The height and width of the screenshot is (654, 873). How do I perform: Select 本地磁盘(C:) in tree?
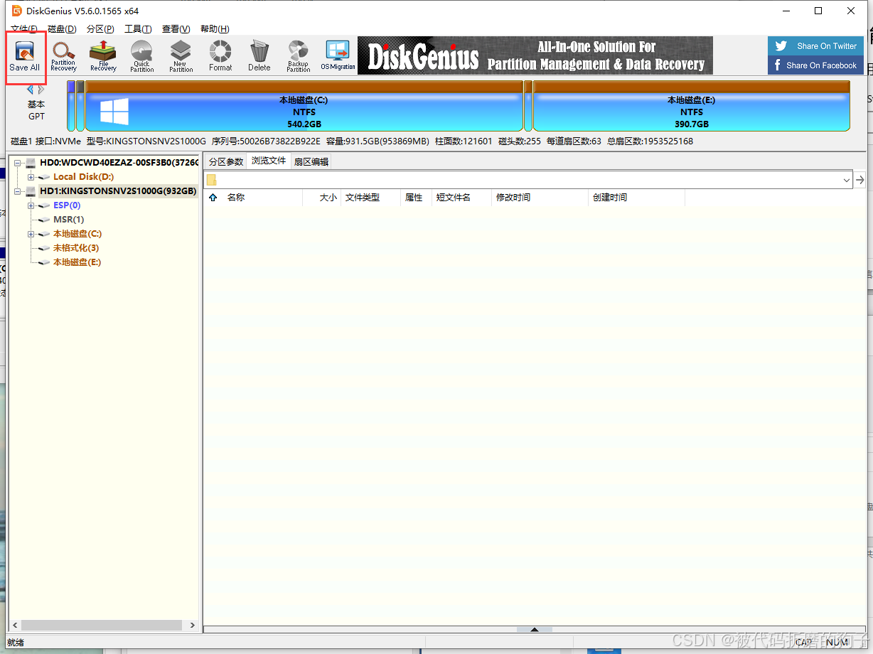[x=77, y=234]
